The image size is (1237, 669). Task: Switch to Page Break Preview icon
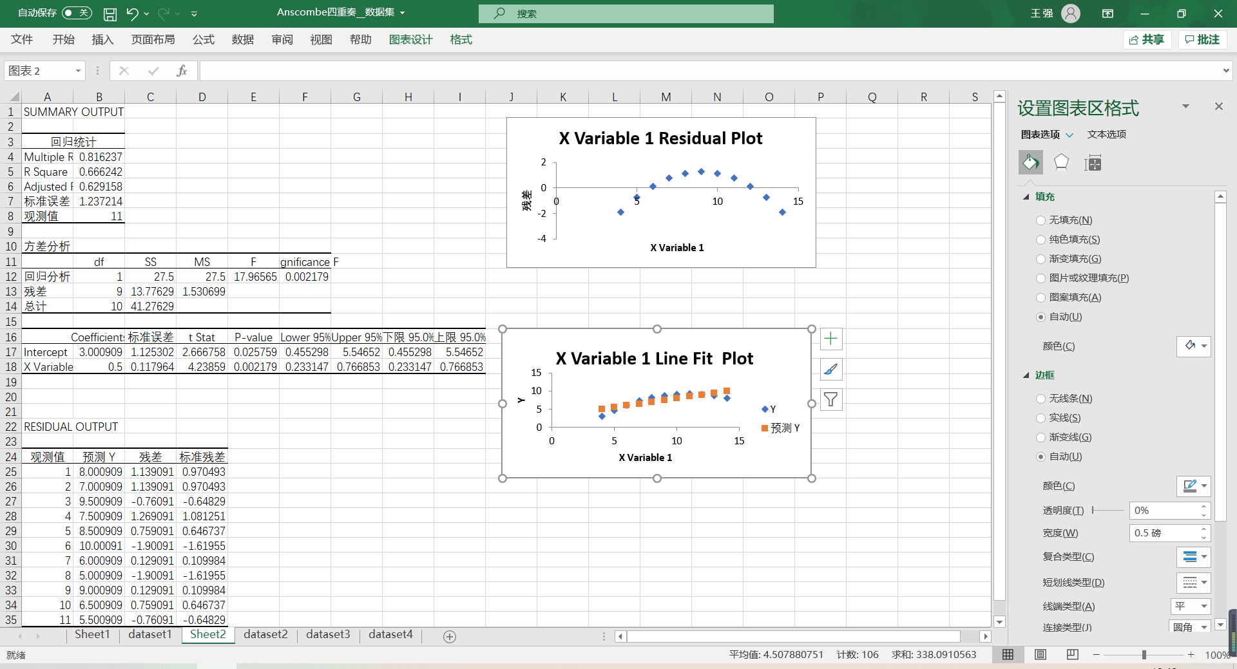pos(1072,654)
